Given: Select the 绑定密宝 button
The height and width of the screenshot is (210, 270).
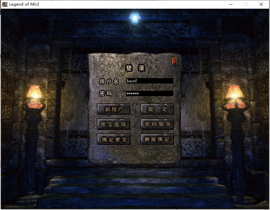Looking at the screenshot, I should (114, 140).
